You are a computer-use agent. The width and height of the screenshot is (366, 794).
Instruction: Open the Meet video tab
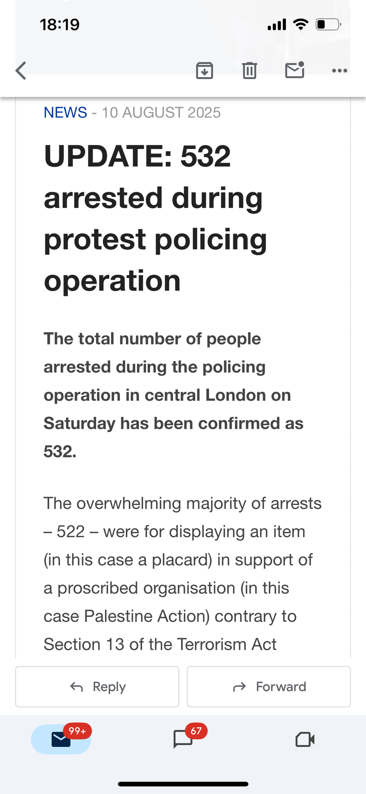pos(305,739)
